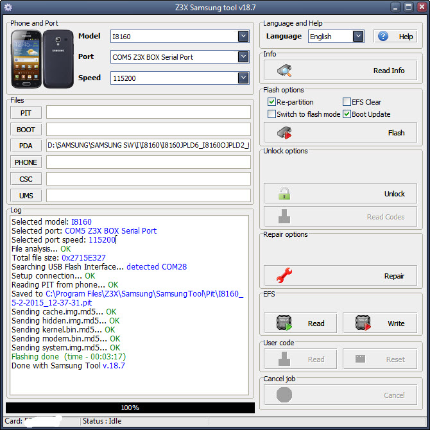
Task: Click the PDA file button
Action: tap(26, 146)
